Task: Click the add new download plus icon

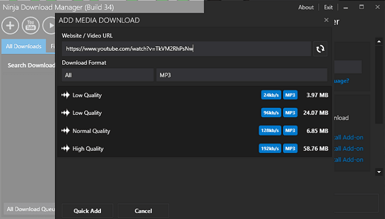Action: [10, 26]
